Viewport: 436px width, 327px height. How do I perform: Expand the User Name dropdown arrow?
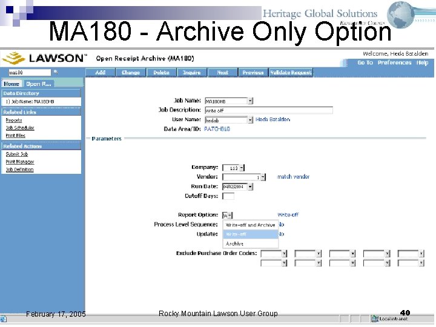point(250,120)
